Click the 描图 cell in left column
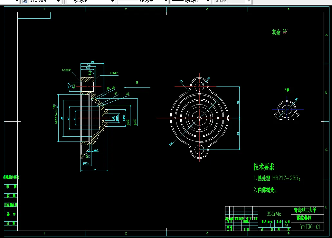 pyautogui.click(x=11, y=187)
